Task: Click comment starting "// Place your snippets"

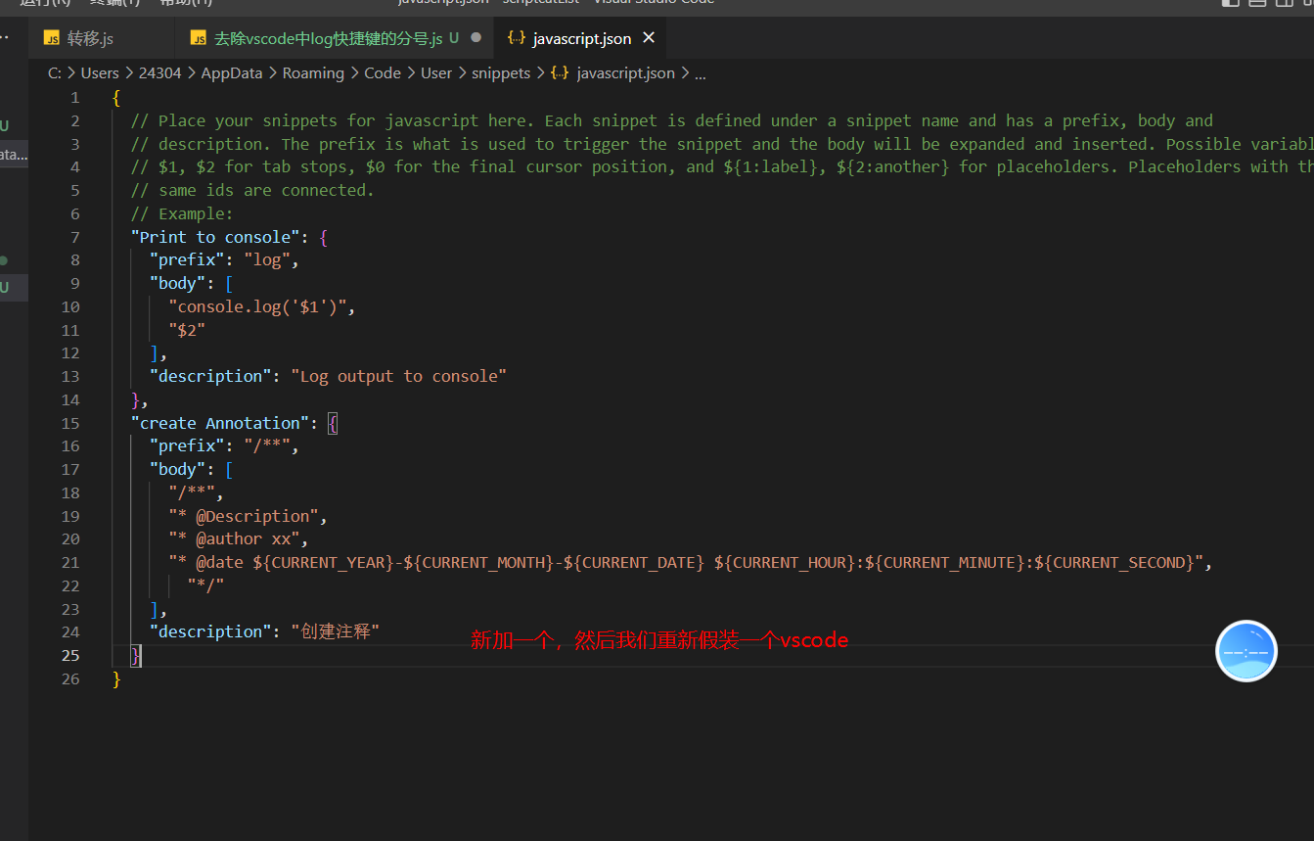Action: pos(672,120)
